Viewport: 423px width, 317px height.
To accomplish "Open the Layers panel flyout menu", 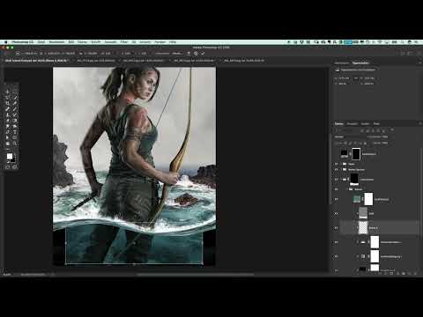I will pyautogui.click(x=420, y=123).
